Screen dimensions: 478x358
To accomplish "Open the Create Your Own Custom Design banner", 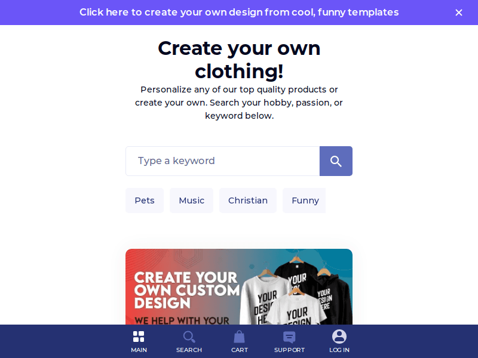I will [239, 287].
